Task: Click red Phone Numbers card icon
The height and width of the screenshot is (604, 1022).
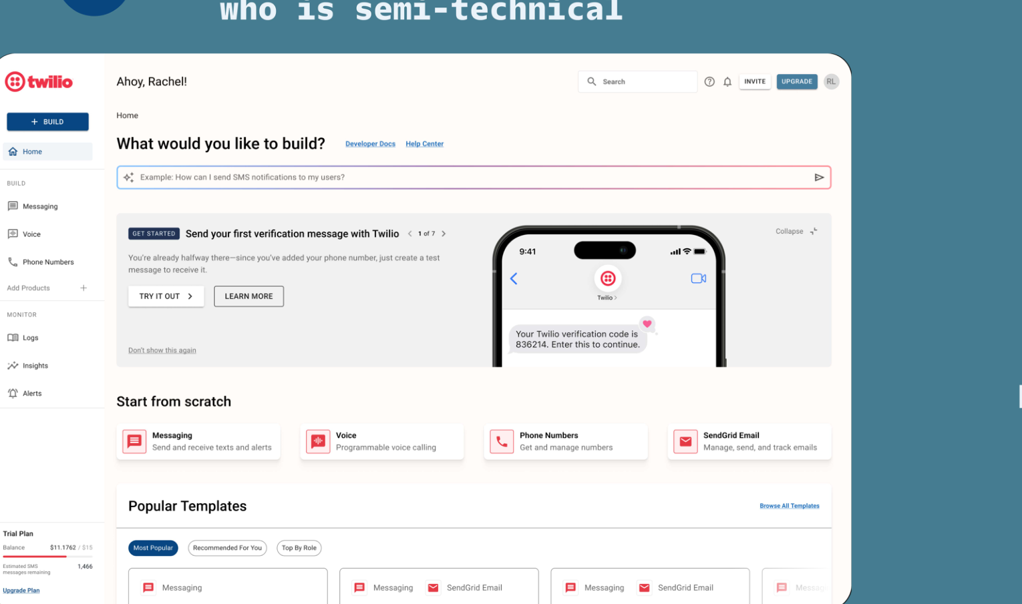Action: pyautogui.click(x=502, y=441)
